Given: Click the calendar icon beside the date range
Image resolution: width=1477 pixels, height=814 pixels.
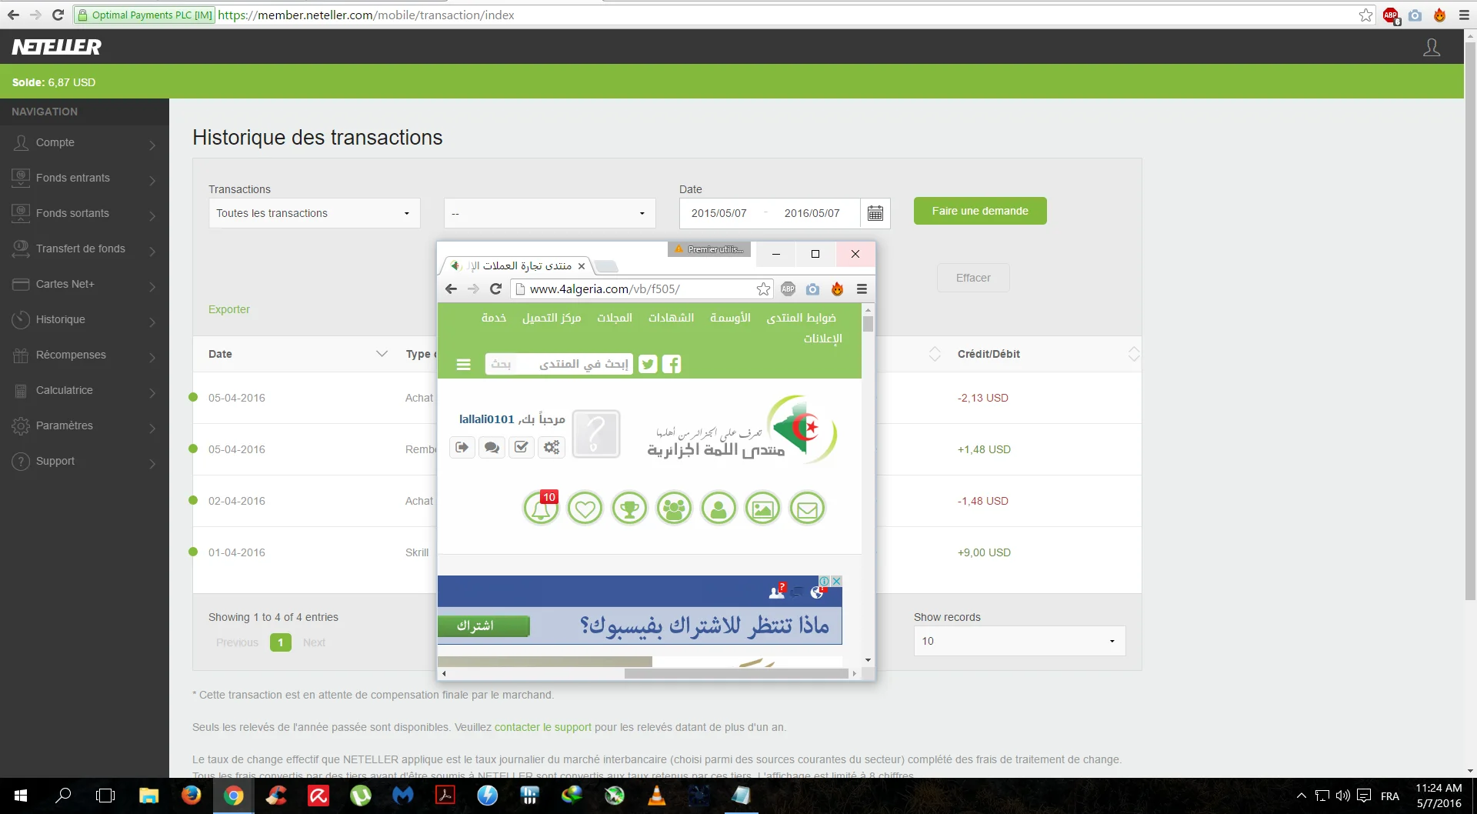Looking at the screenshot, I should (x=875, y=213).
